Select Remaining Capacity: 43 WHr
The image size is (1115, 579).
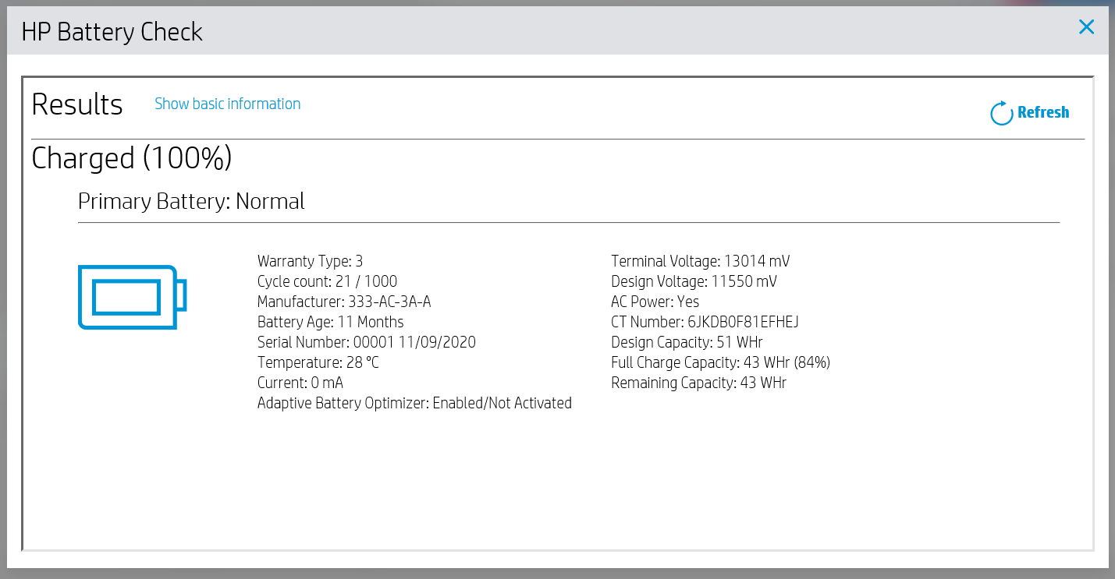pos(698,383)
